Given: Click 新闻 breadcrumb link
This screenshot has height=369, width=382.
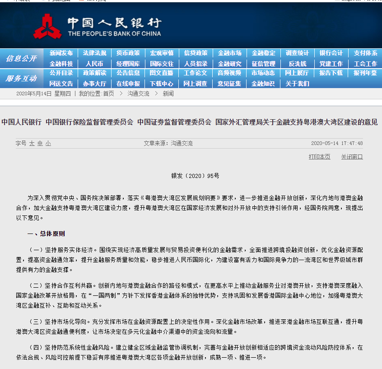Looking at the screenshot, I should click(x=168, y=94).
